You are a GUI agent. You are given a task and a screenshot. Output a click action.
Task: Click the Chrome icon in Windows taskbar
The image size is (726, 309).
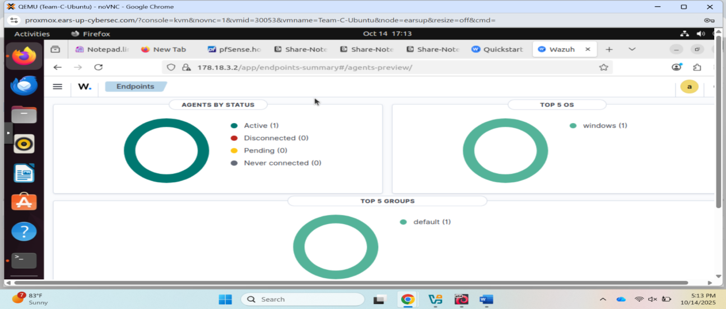[407, 300]
